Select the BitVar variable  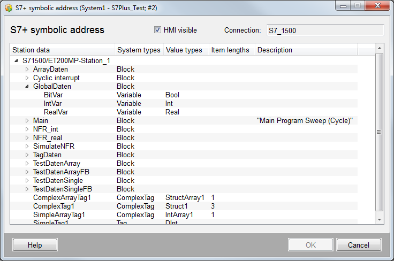pos(53,95)
